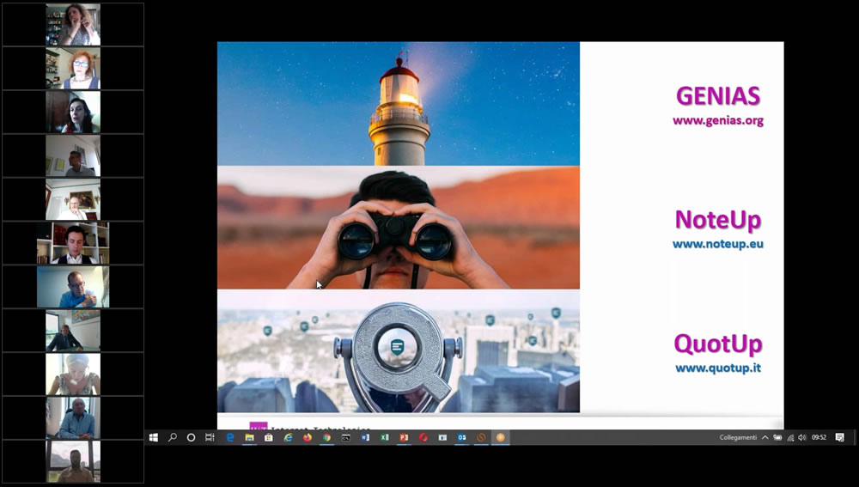Select the white-haired woman looking down video
The image size is (859, 487).
coord(73,374)
